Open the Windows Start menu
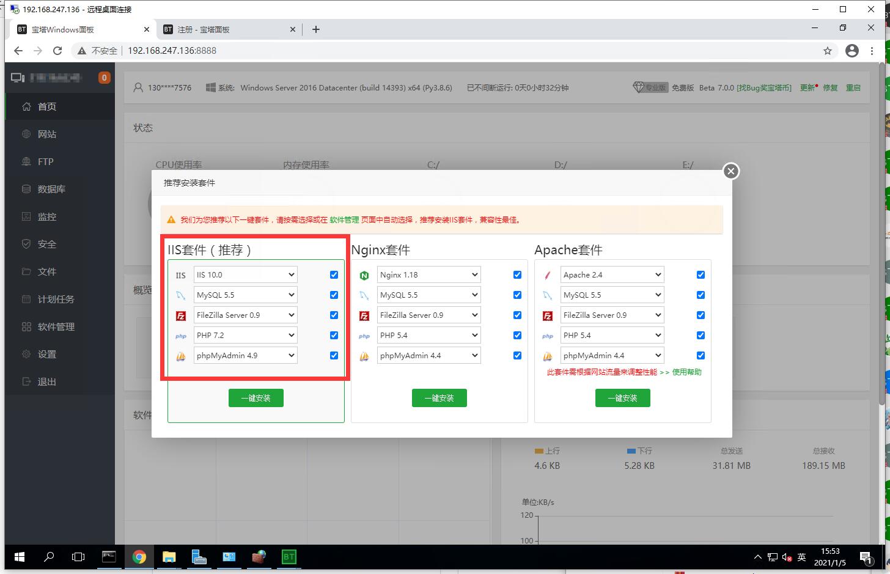The height and width of the screenshot is (574, 890). 19,557
